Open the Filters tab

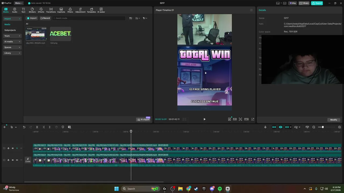click(x=70, y=10)
